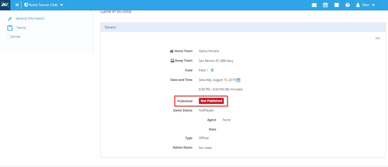Open the Acme Soccer Club dropdown

pos(44,5)
